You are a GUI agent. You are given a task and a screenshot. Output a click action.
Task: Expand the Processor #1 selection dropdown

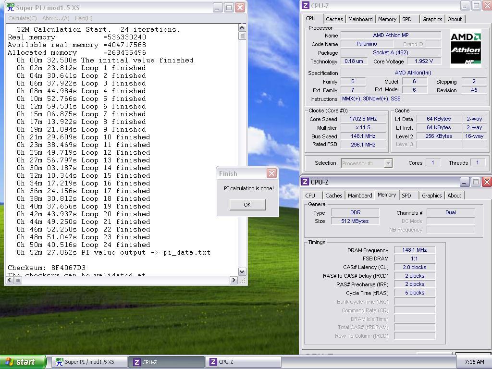click(388, 163)
